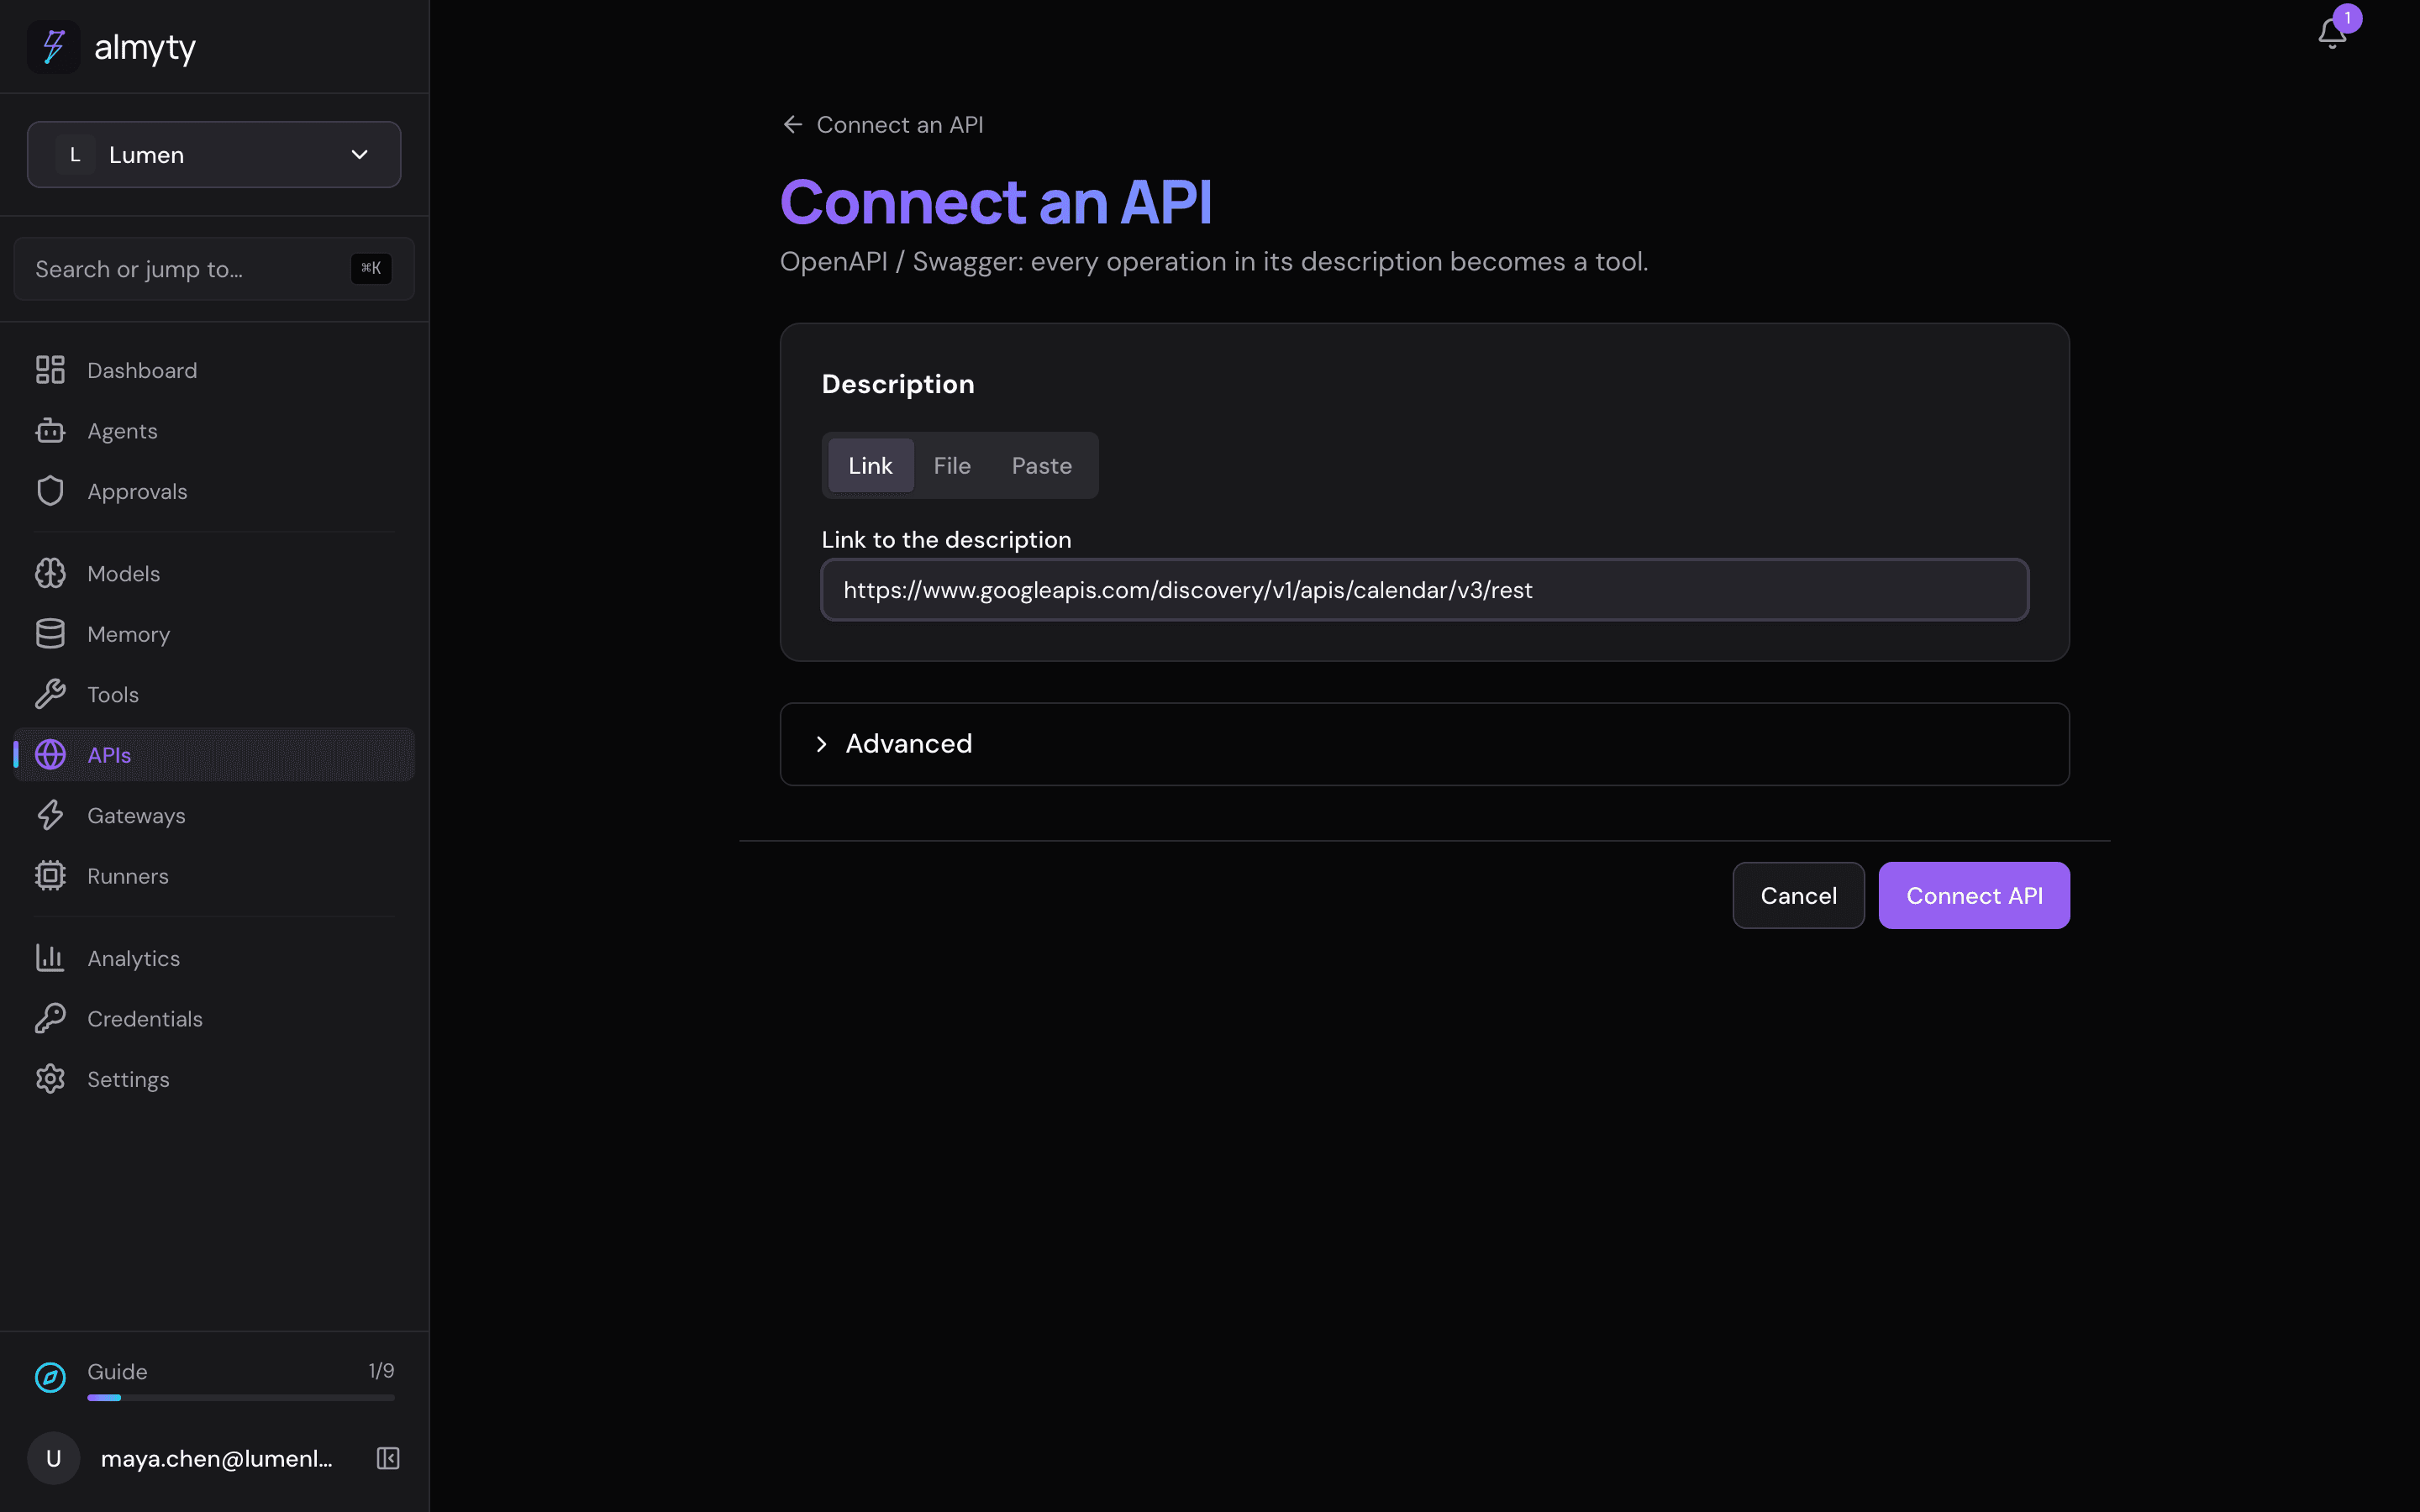Open the Lumen workspace dropdown
The width and height of the screenshot is (2420, 1512).
214,155
